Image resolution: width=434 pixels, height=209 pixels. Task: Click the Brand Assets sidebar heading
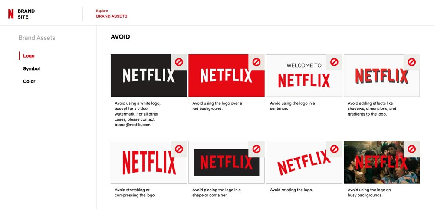coord(37,38)
